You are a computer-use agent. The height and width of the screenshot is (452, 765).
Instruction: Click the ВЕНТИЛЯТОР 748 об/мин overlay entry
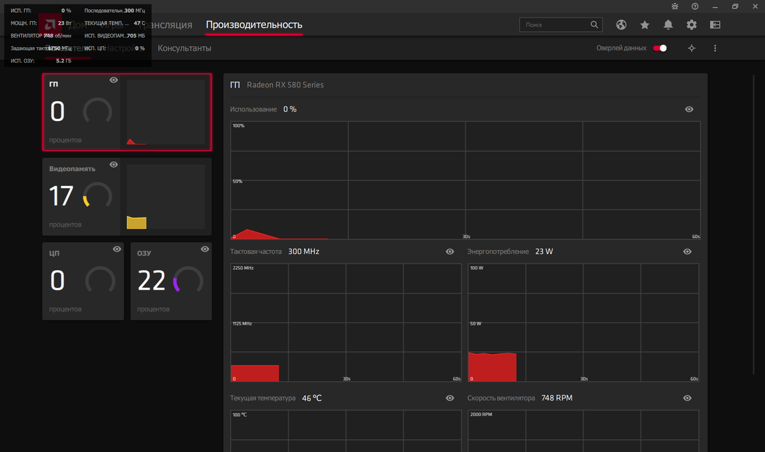(x=41, y=36)
